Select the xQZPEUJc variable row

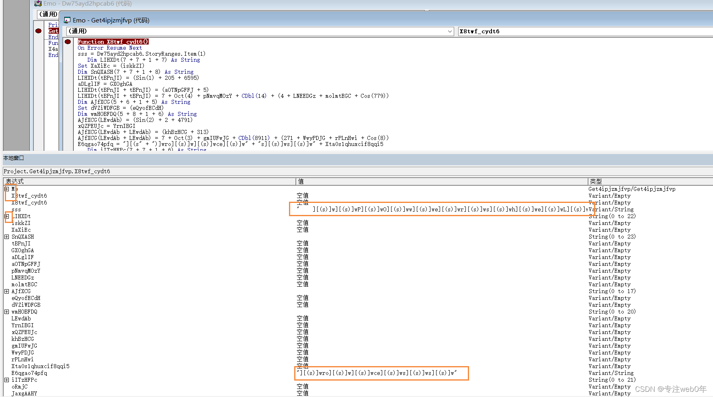point(358,332)
